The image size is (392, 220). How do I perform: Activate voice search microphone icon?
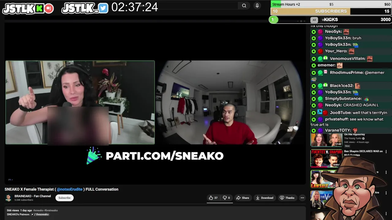tap(257, 5)
